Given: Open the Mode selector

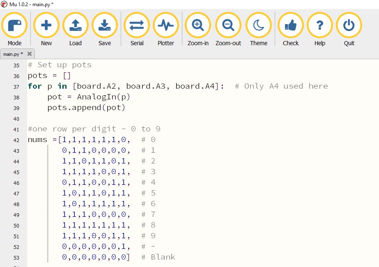Looking at the screenshot, I should click(14, 25).
